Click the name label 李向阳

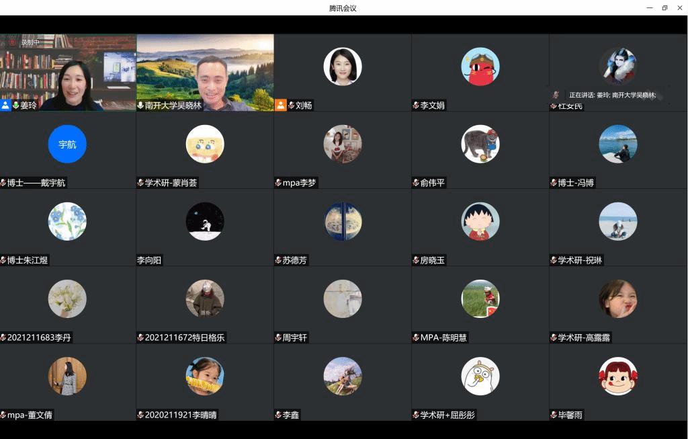150,260
